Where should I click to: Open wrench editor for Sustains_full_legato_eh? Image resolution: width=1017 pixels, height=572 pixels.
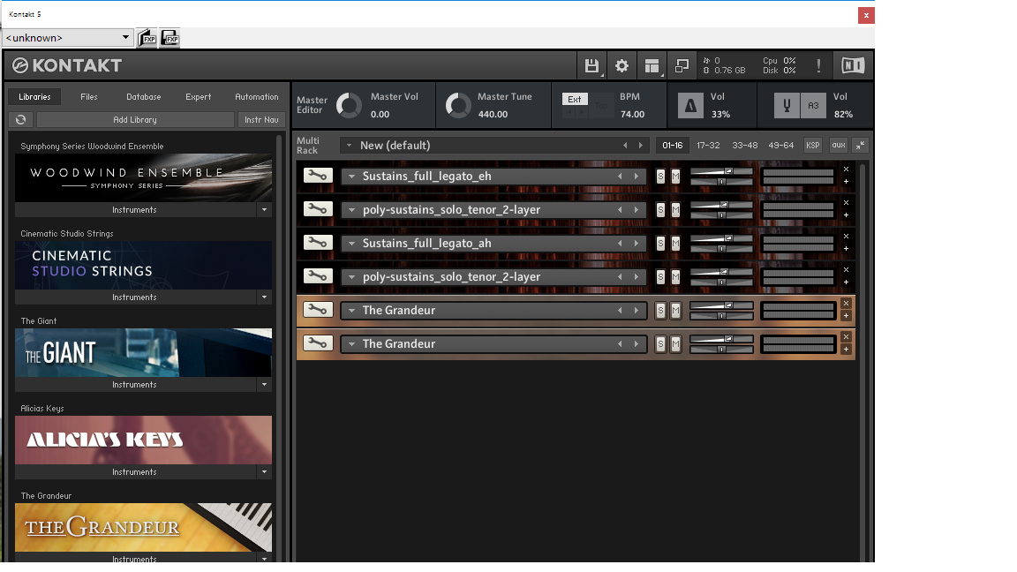point(318,175)
